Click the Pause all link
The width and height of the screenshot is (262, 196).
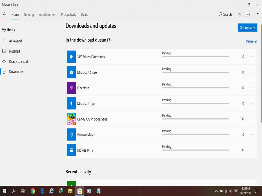[x=252, y=41]
